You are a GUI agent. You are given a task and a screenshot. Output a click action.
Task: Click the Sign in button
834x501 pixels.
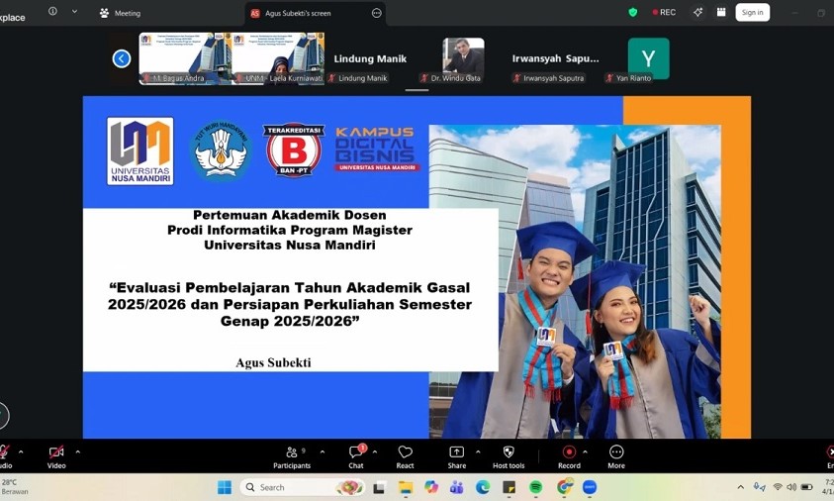752,13
